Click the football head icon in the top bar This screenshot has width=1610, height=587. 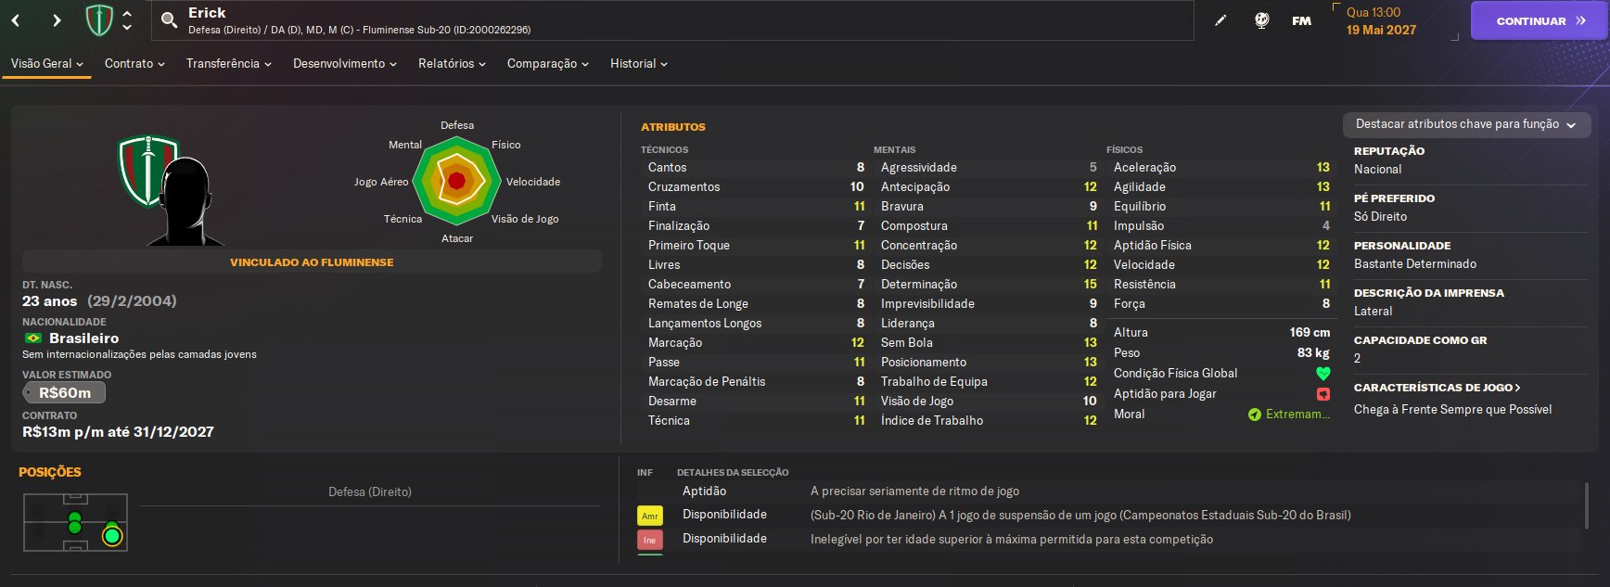click(x=1261, y=20)
